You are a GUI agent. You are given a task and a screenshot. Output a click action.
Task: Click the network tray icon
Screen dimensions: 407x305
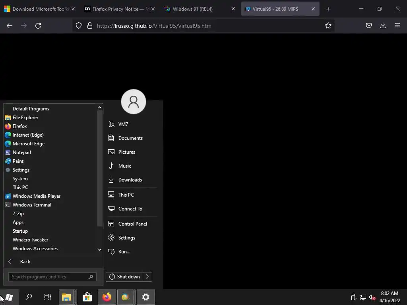click(363, 297)
